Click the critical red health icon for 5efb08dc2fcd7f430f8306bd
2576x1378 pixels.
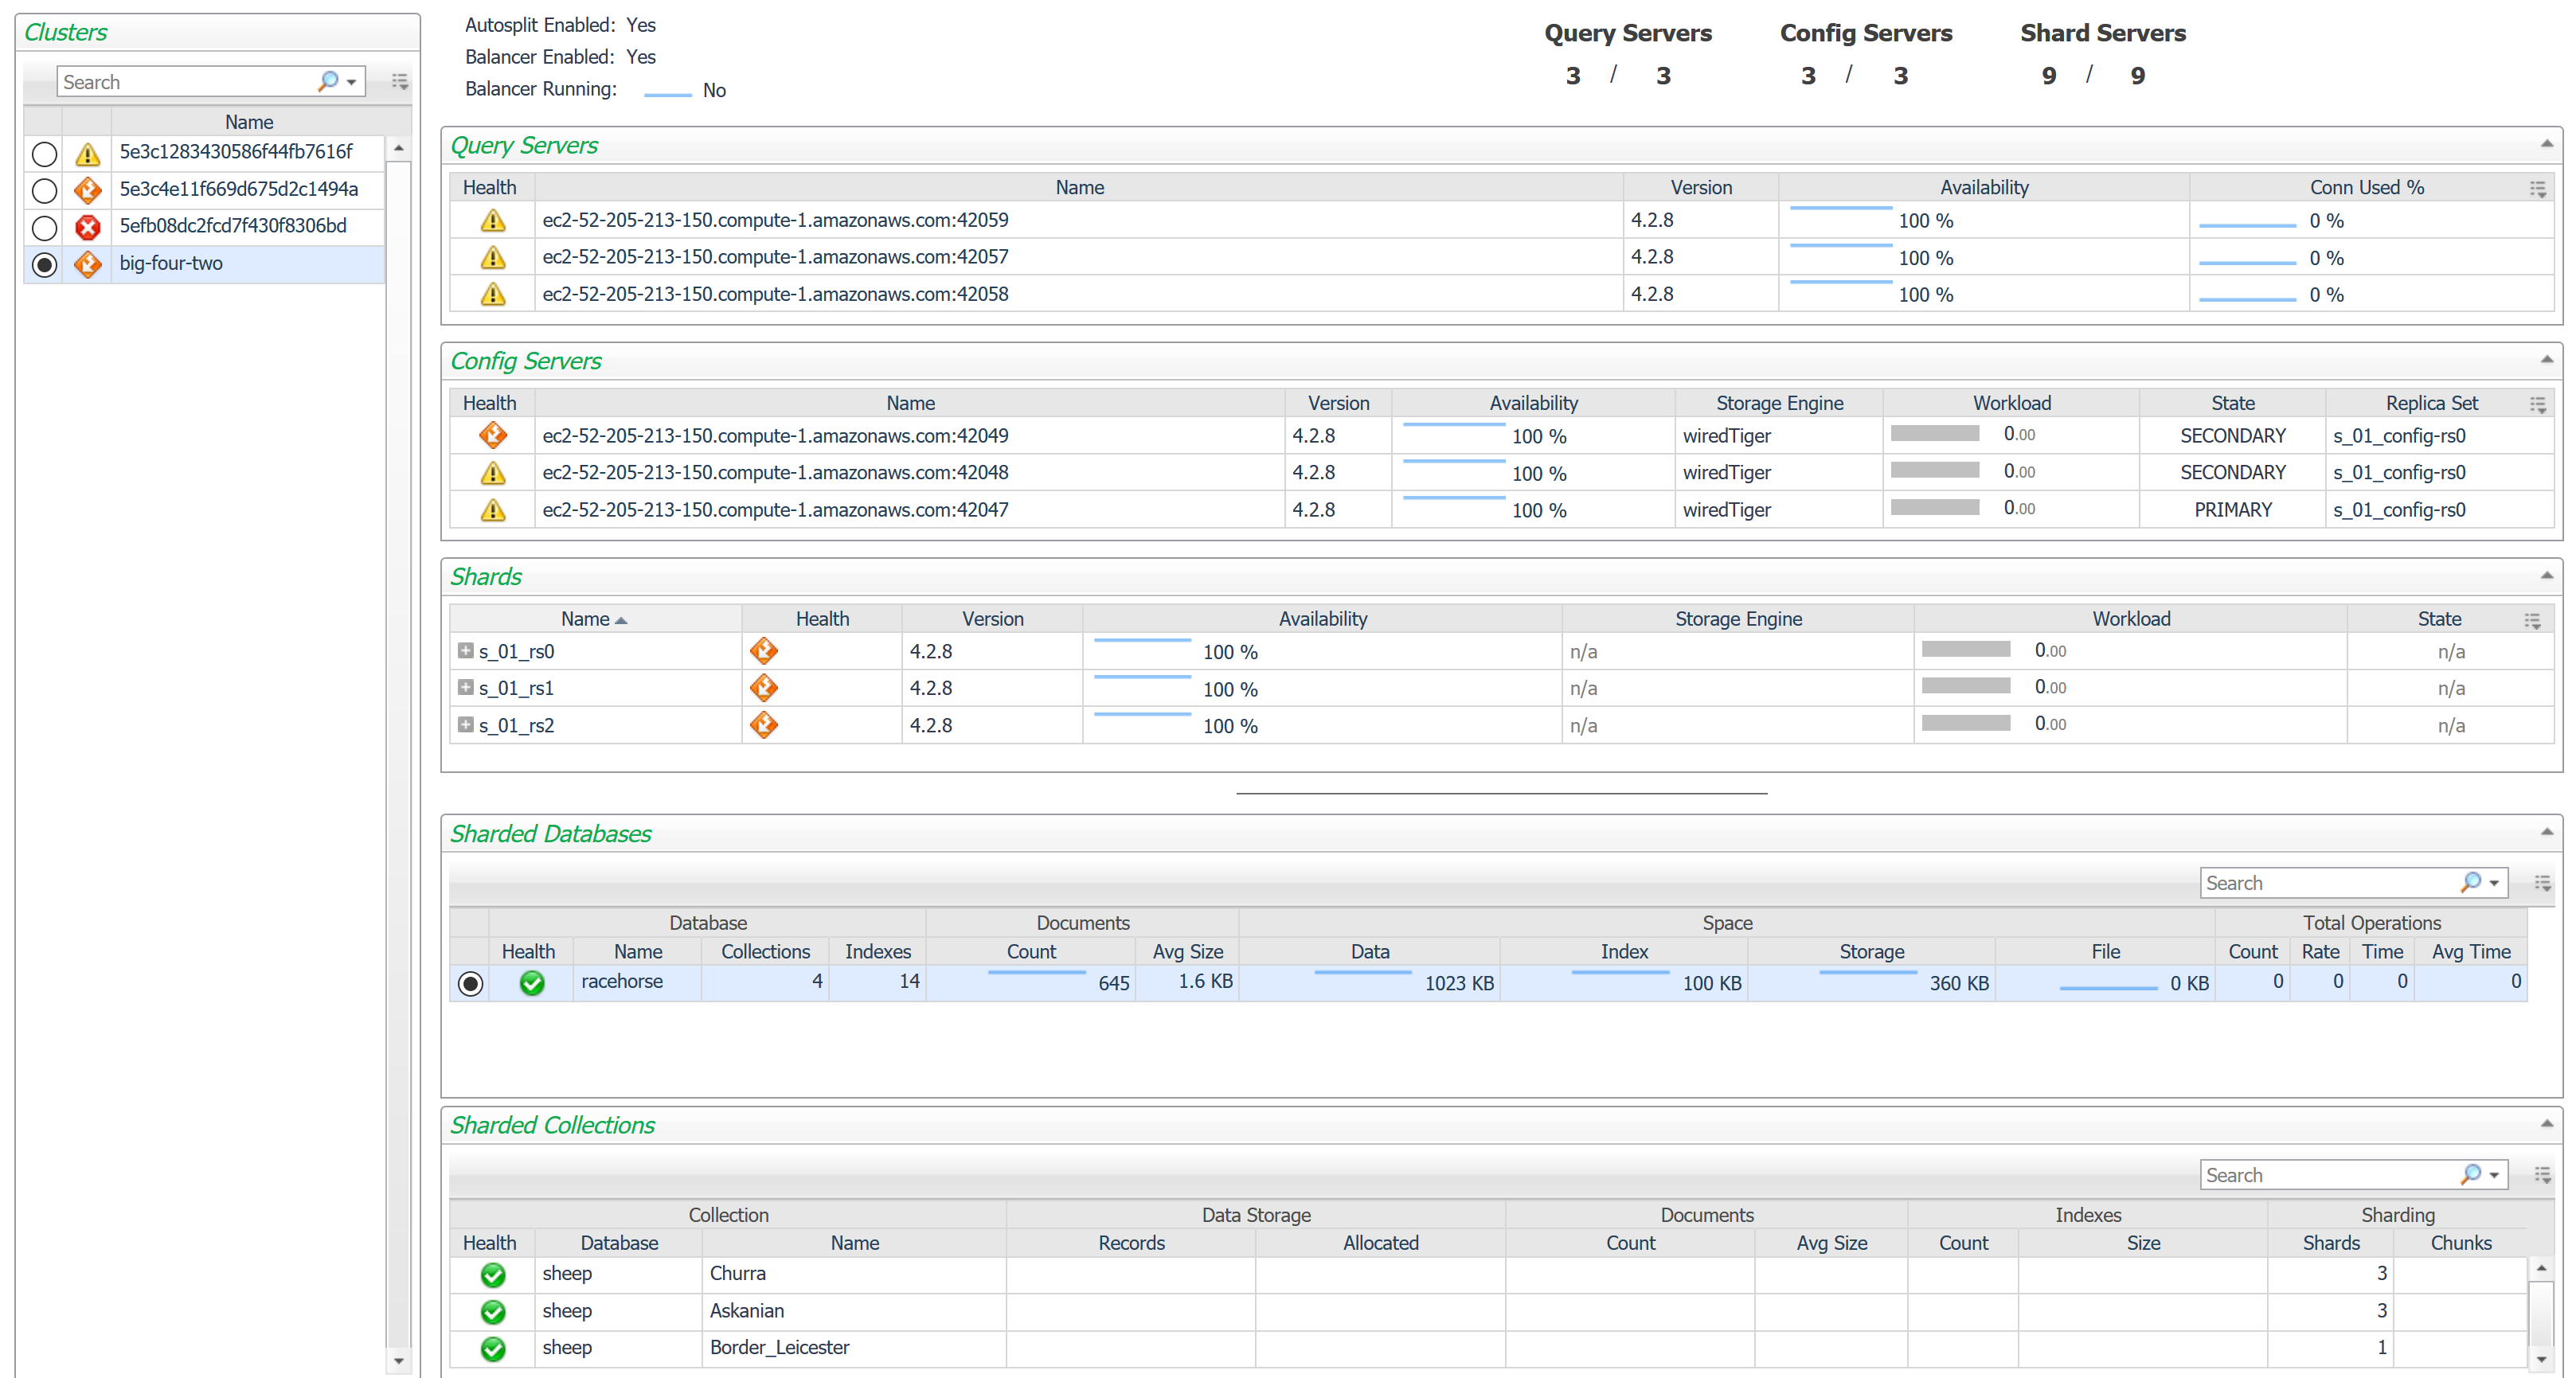(88, 227)
